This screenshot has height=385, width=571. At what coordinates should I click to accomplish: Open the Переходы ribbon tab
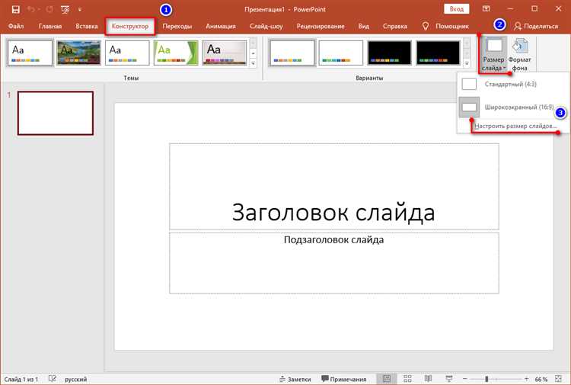click(x=177, y=26)
